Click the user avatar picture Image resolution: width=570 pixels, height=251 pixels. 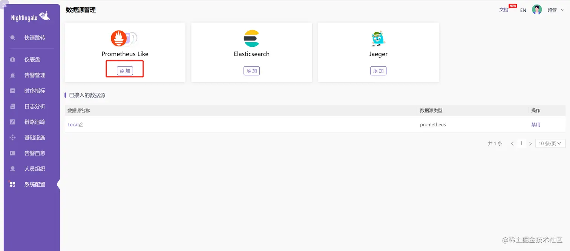537,10
